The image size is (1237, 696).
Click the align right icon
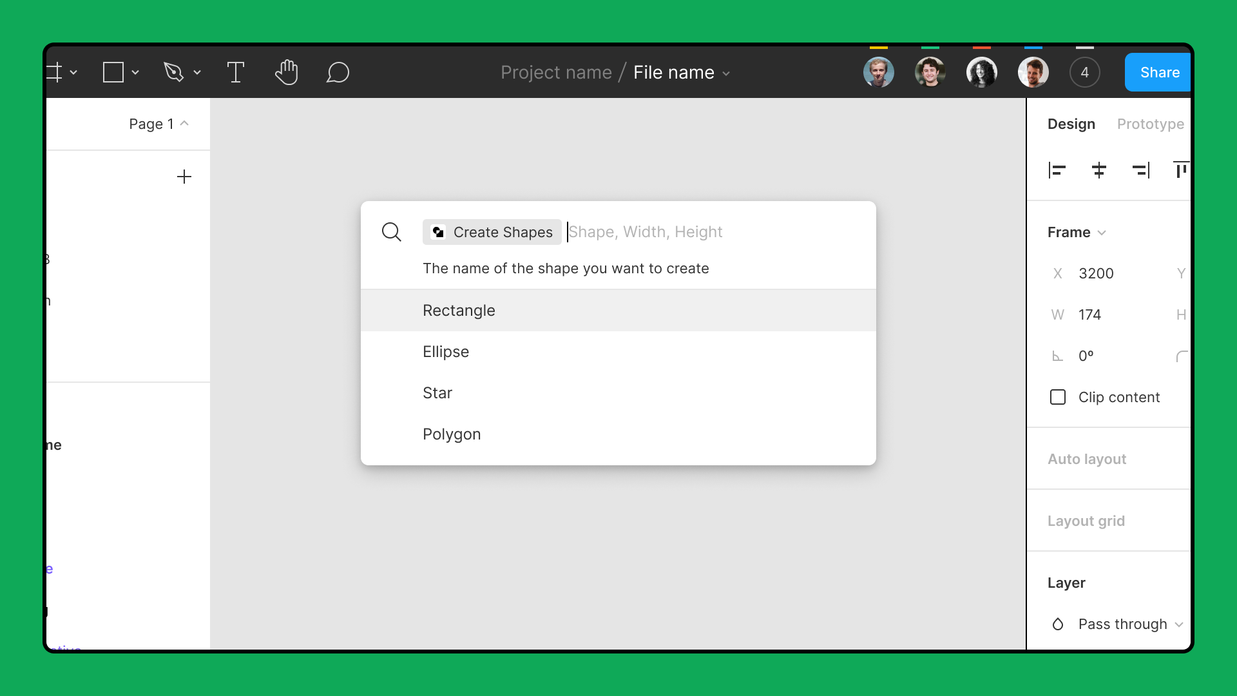click(x=1141, y=170)
